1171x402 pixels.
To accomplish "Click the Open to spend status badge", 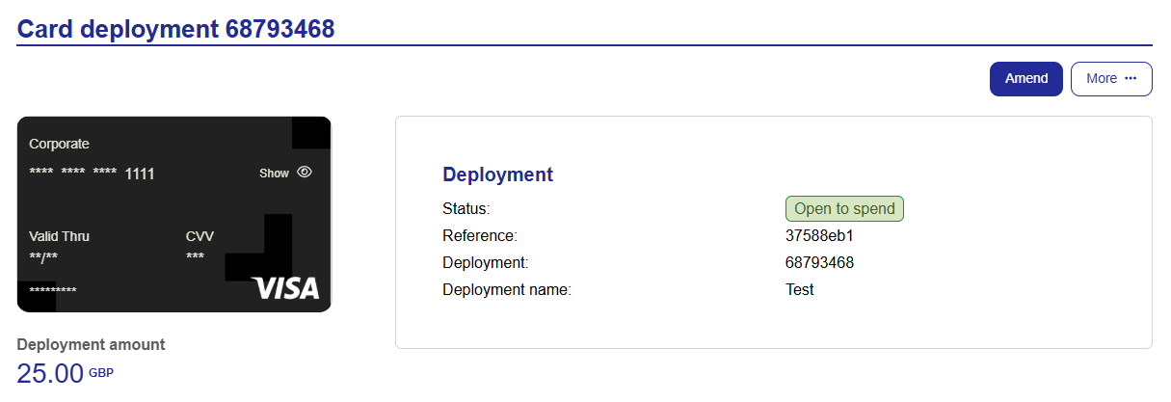I will (x=844, y=208).
